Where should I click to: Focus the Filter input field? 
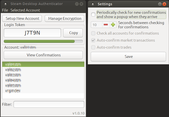[x=49, y=104]
